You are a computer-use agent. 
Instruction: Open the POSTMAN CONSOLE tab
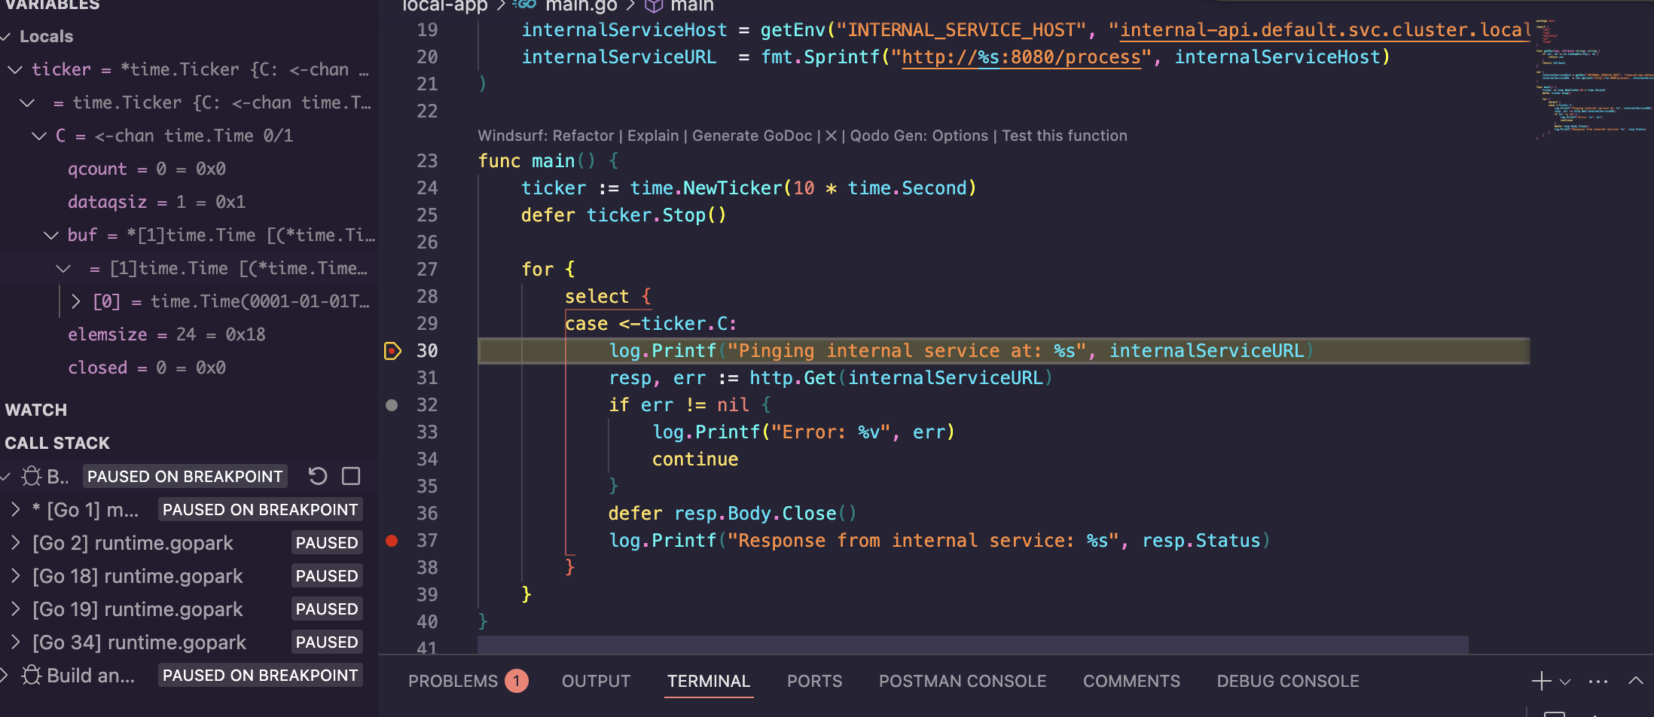(x=963, y=680)
